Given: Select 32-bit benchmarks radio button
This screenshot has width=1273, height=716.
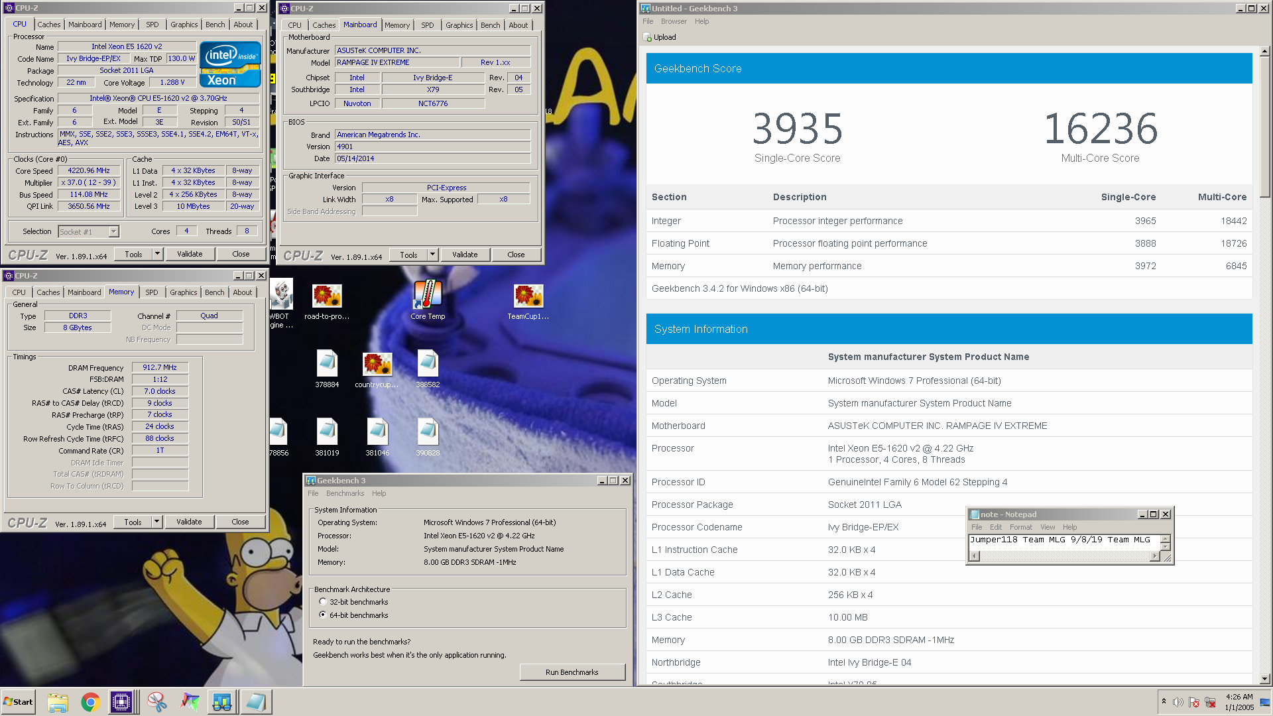Looking at the screenshot, I should [x=323, y=602].
